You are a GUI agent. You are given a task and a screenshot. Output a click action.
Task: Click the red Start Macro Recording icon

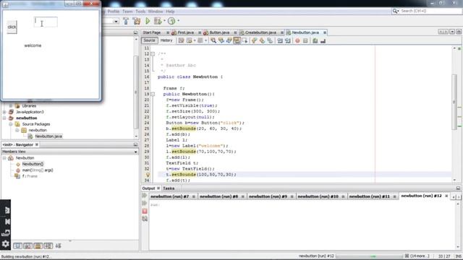(297, 40)
